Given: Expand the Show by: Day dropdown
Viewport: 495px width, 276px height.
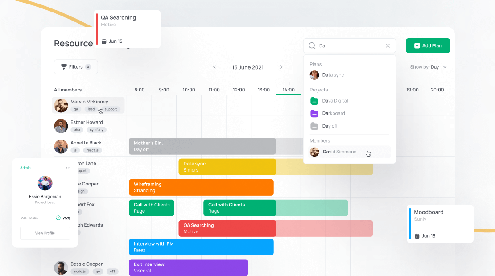Looking at the screenshot, I should pos(429,67).
